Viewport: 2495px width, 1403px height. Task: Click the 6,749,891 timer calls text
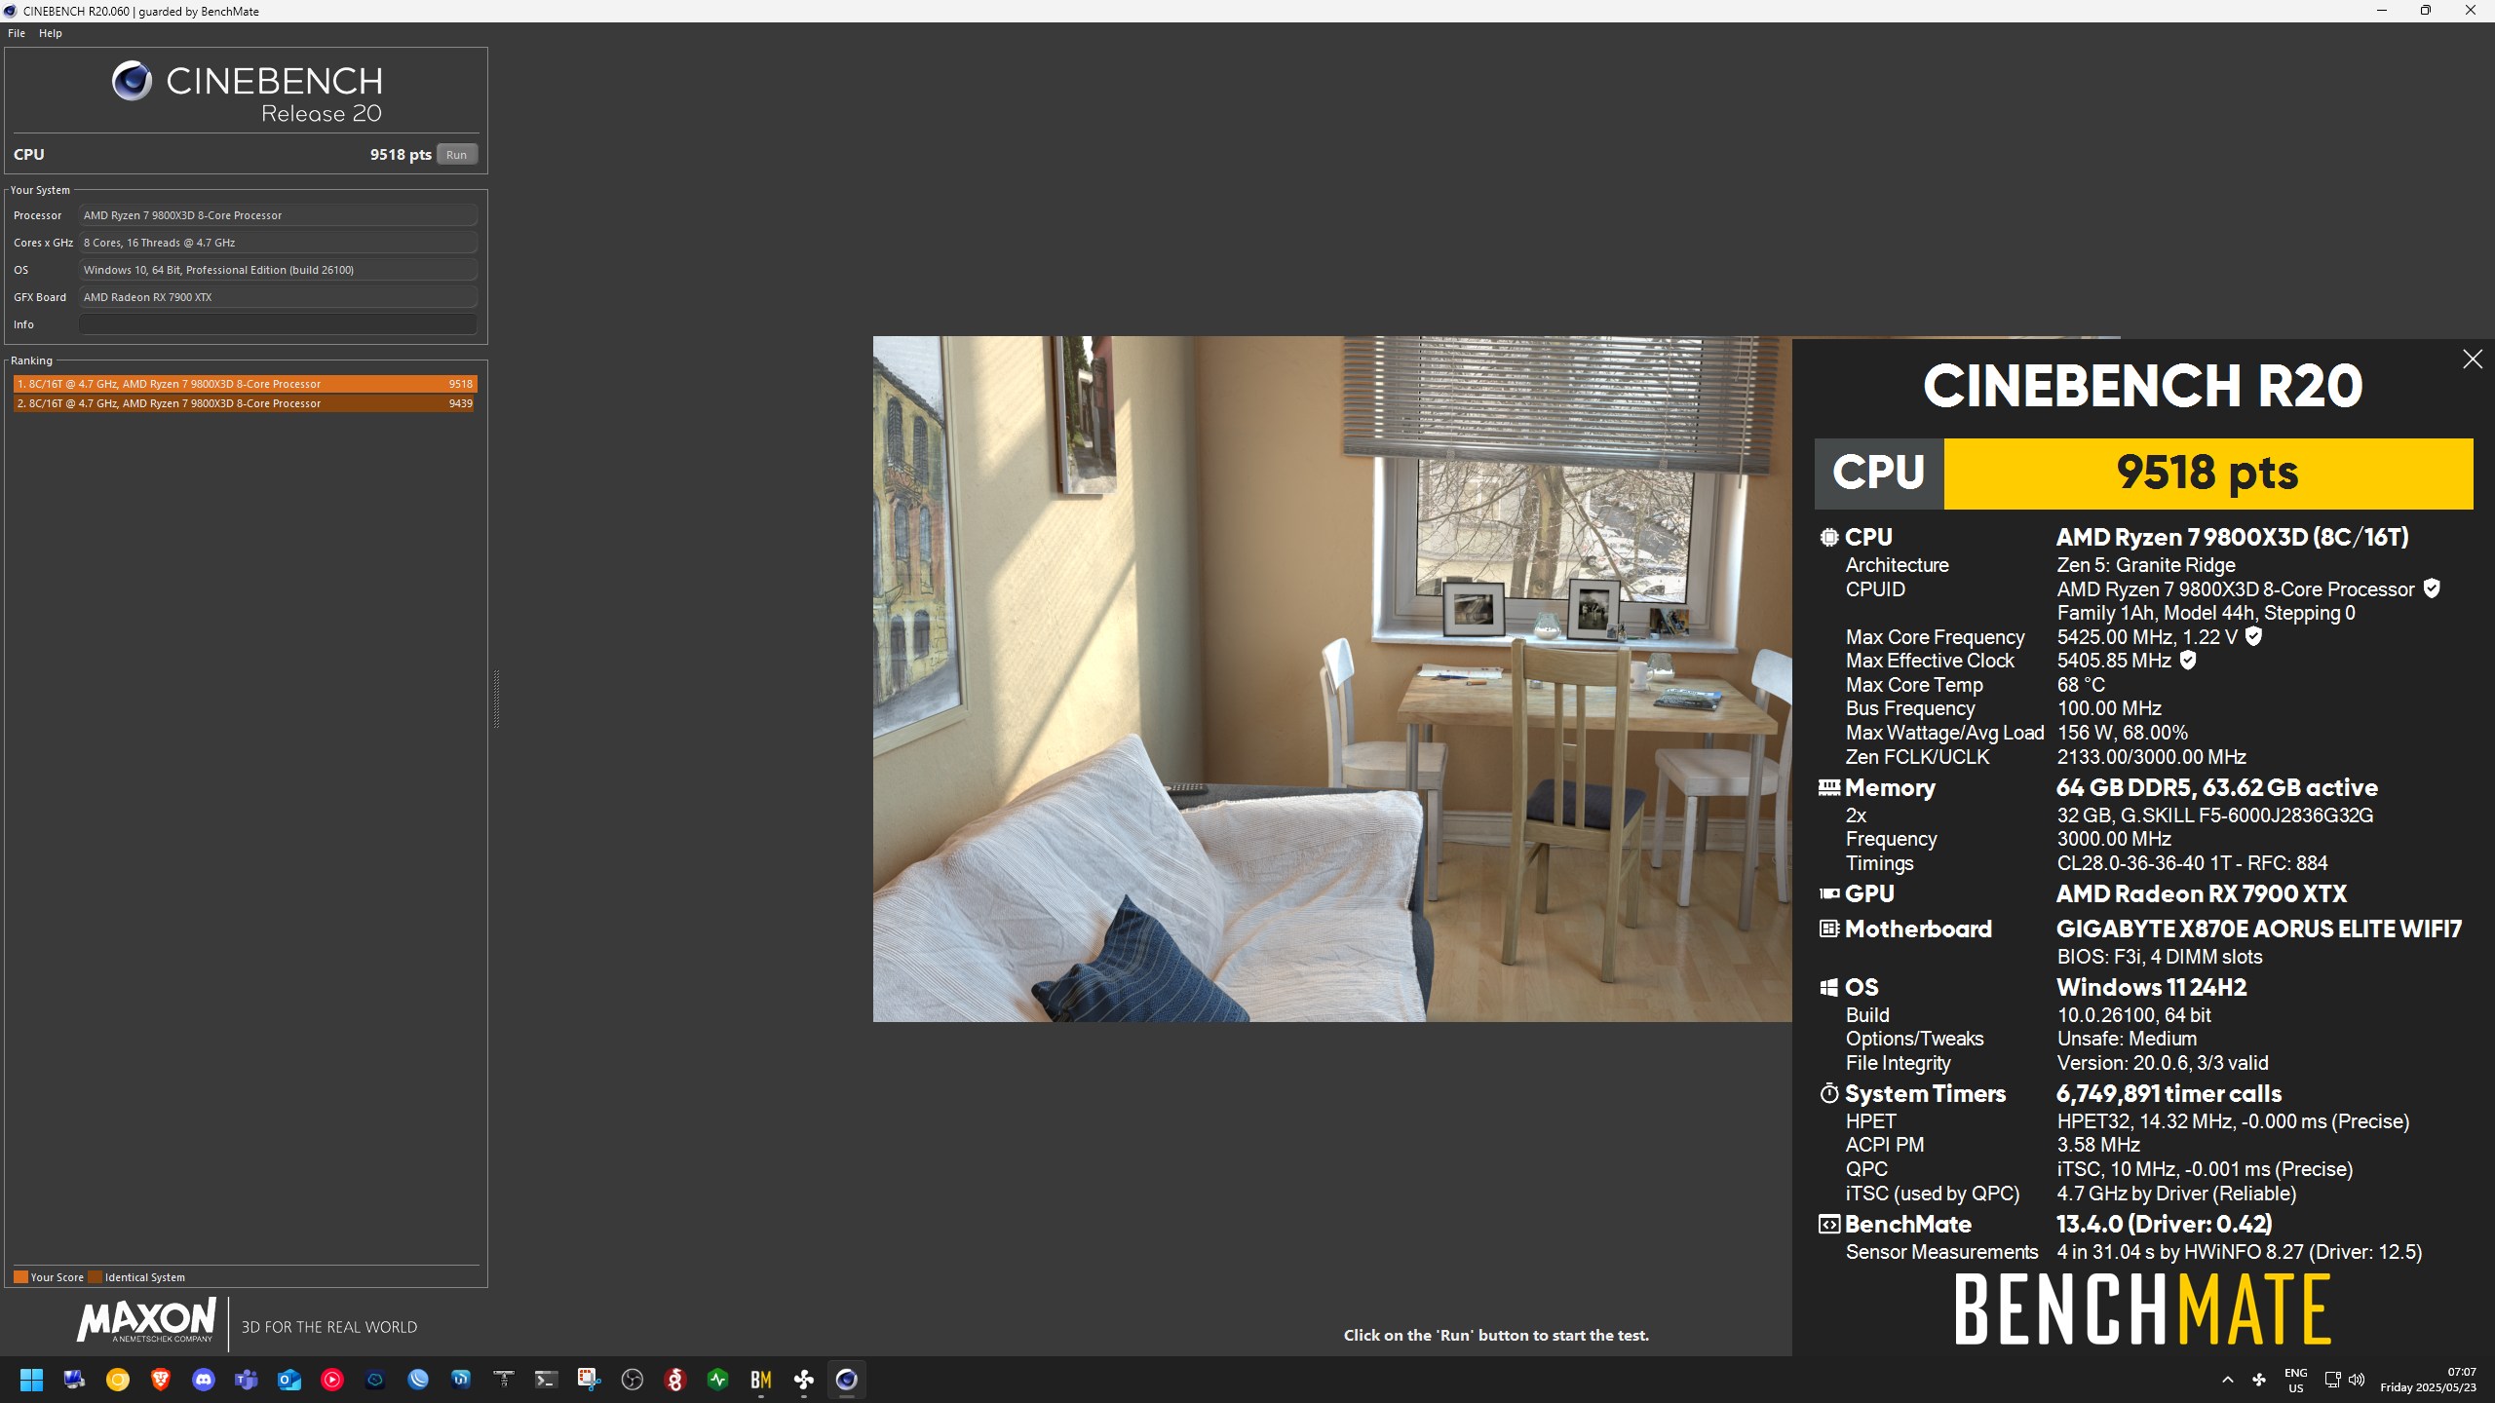[2169, 1094]
